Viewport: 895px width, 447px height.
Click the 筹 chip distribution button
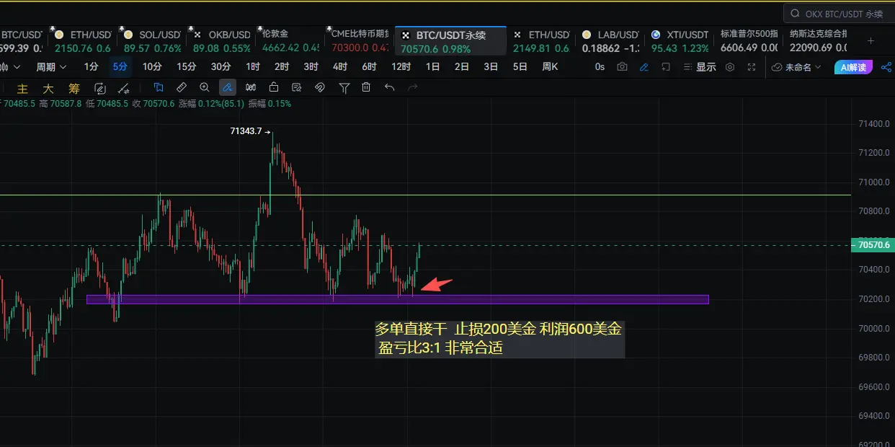(x=74, y=89)
